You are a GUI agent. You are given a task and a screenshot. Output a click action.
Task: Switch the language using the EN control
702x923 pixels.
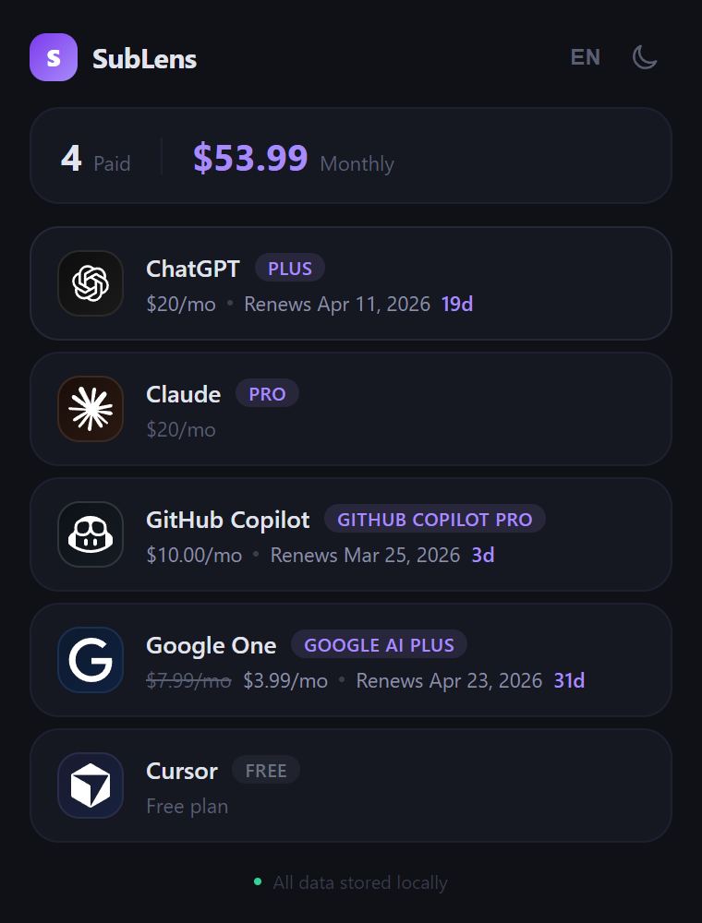pos(585,57)
